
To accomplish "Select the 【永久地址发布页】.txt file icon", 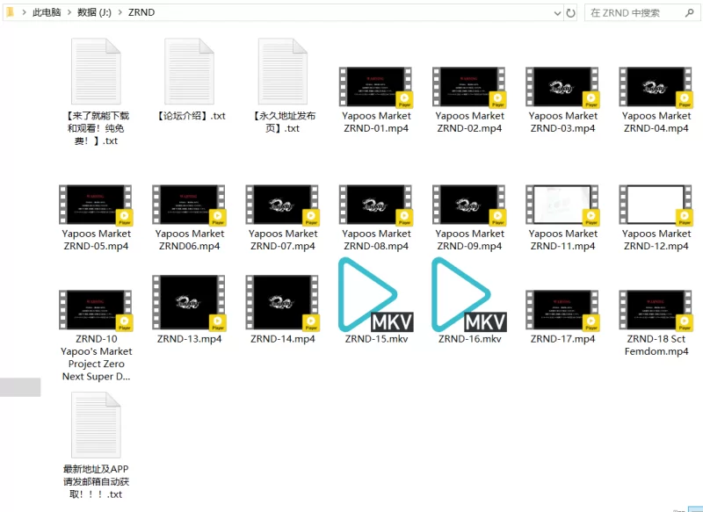I will point(282,71).
